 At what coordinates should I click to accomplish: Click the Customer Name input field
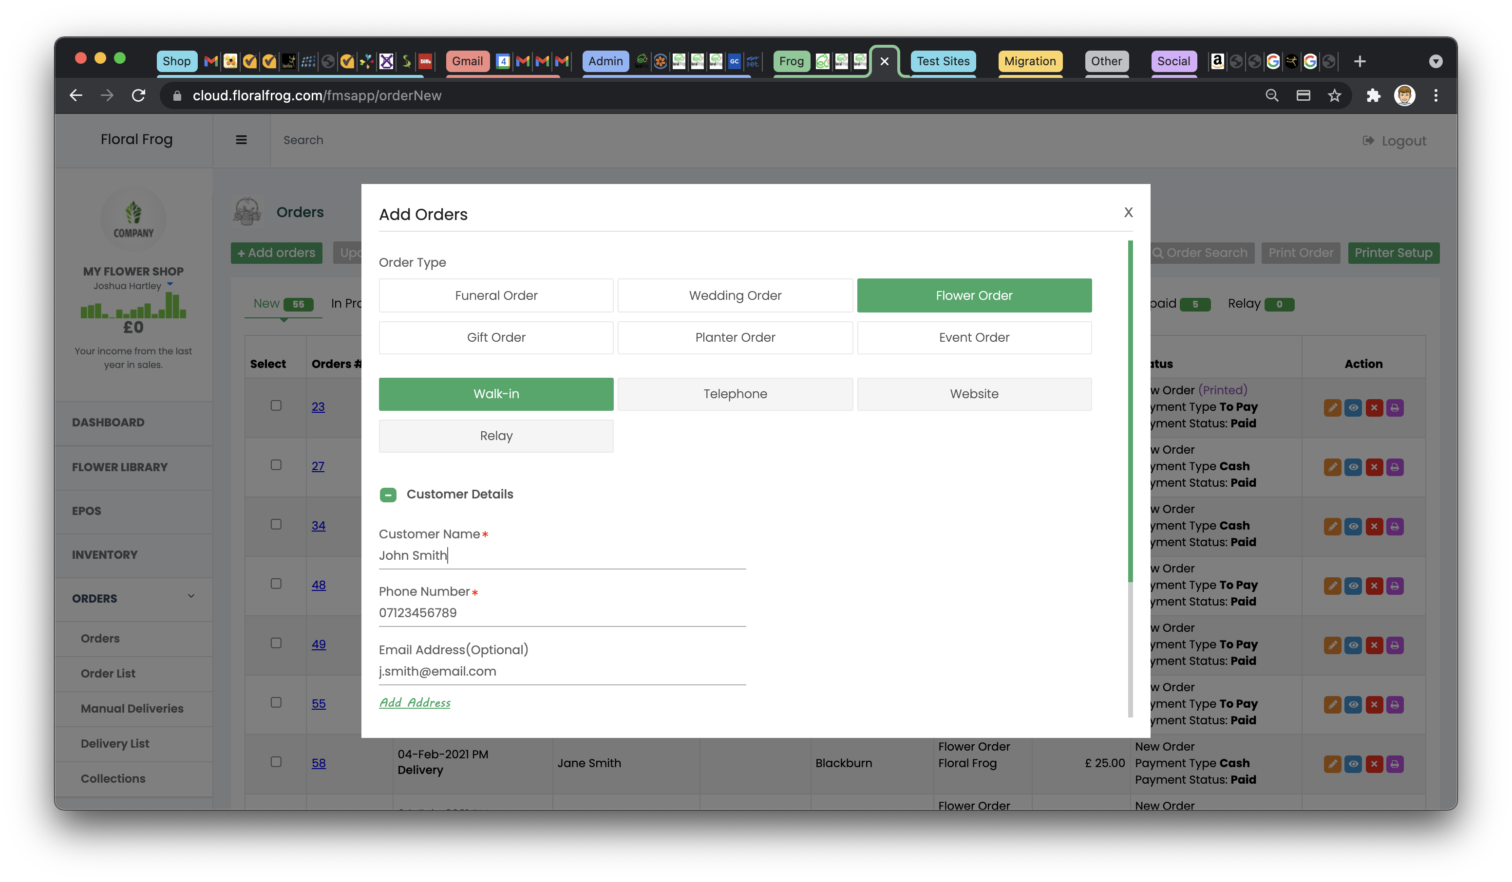[x=562, y=554]
